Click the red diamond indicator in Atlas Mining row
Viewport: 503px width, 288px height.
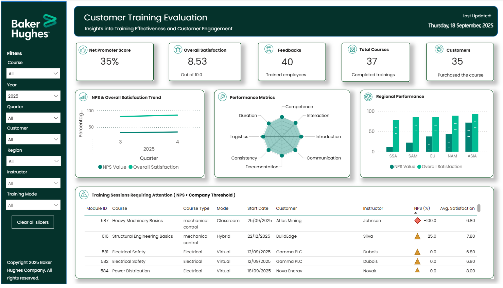click(x=418, y=221)
